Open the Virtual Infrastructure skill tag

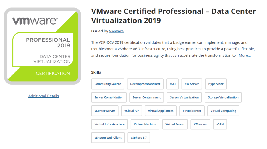pos(109,124)
